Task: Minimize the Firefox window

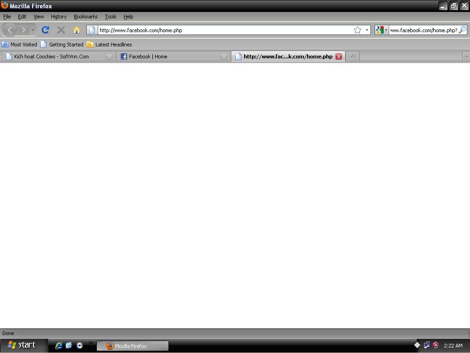Action: [x=442, y=6]
